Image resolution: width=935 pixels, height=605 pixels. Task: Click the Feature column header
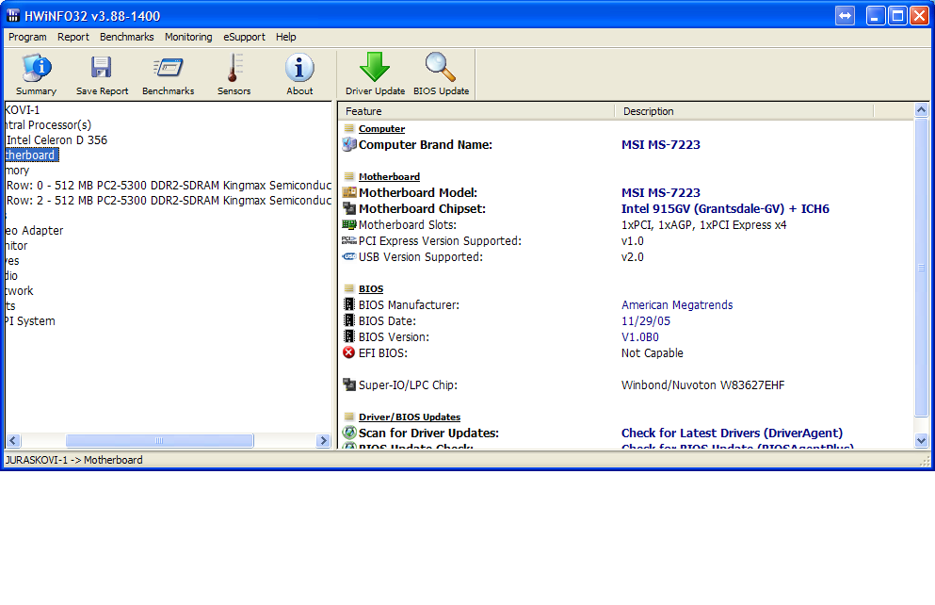coord(363,111)
